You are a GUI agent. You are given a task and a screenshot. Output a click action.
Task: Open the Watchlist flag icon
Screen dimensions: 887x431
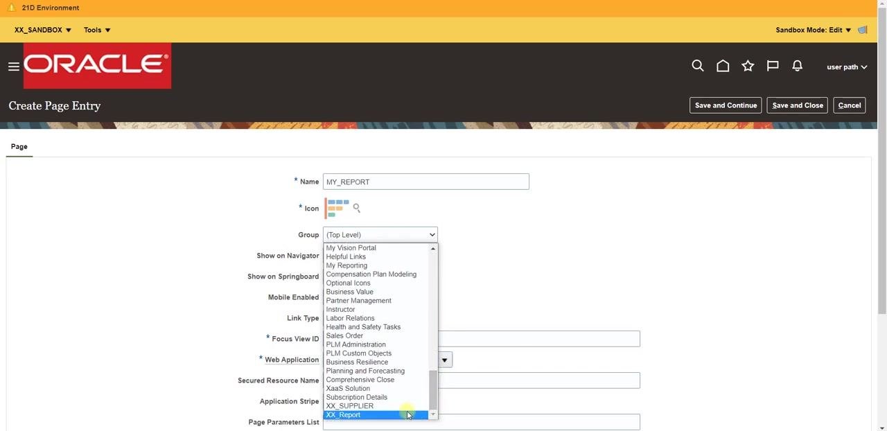tap(773, 66)
